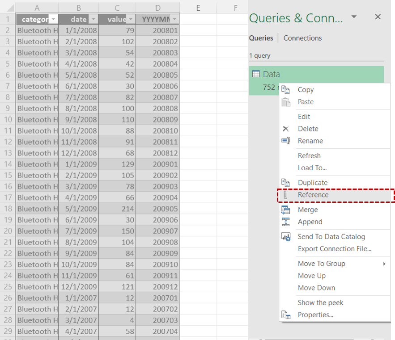Viewport: 395px width, 340px height.
Task: Click cell with date 10/1/2008
Action: pyautogui.click(x=79, y=130)
